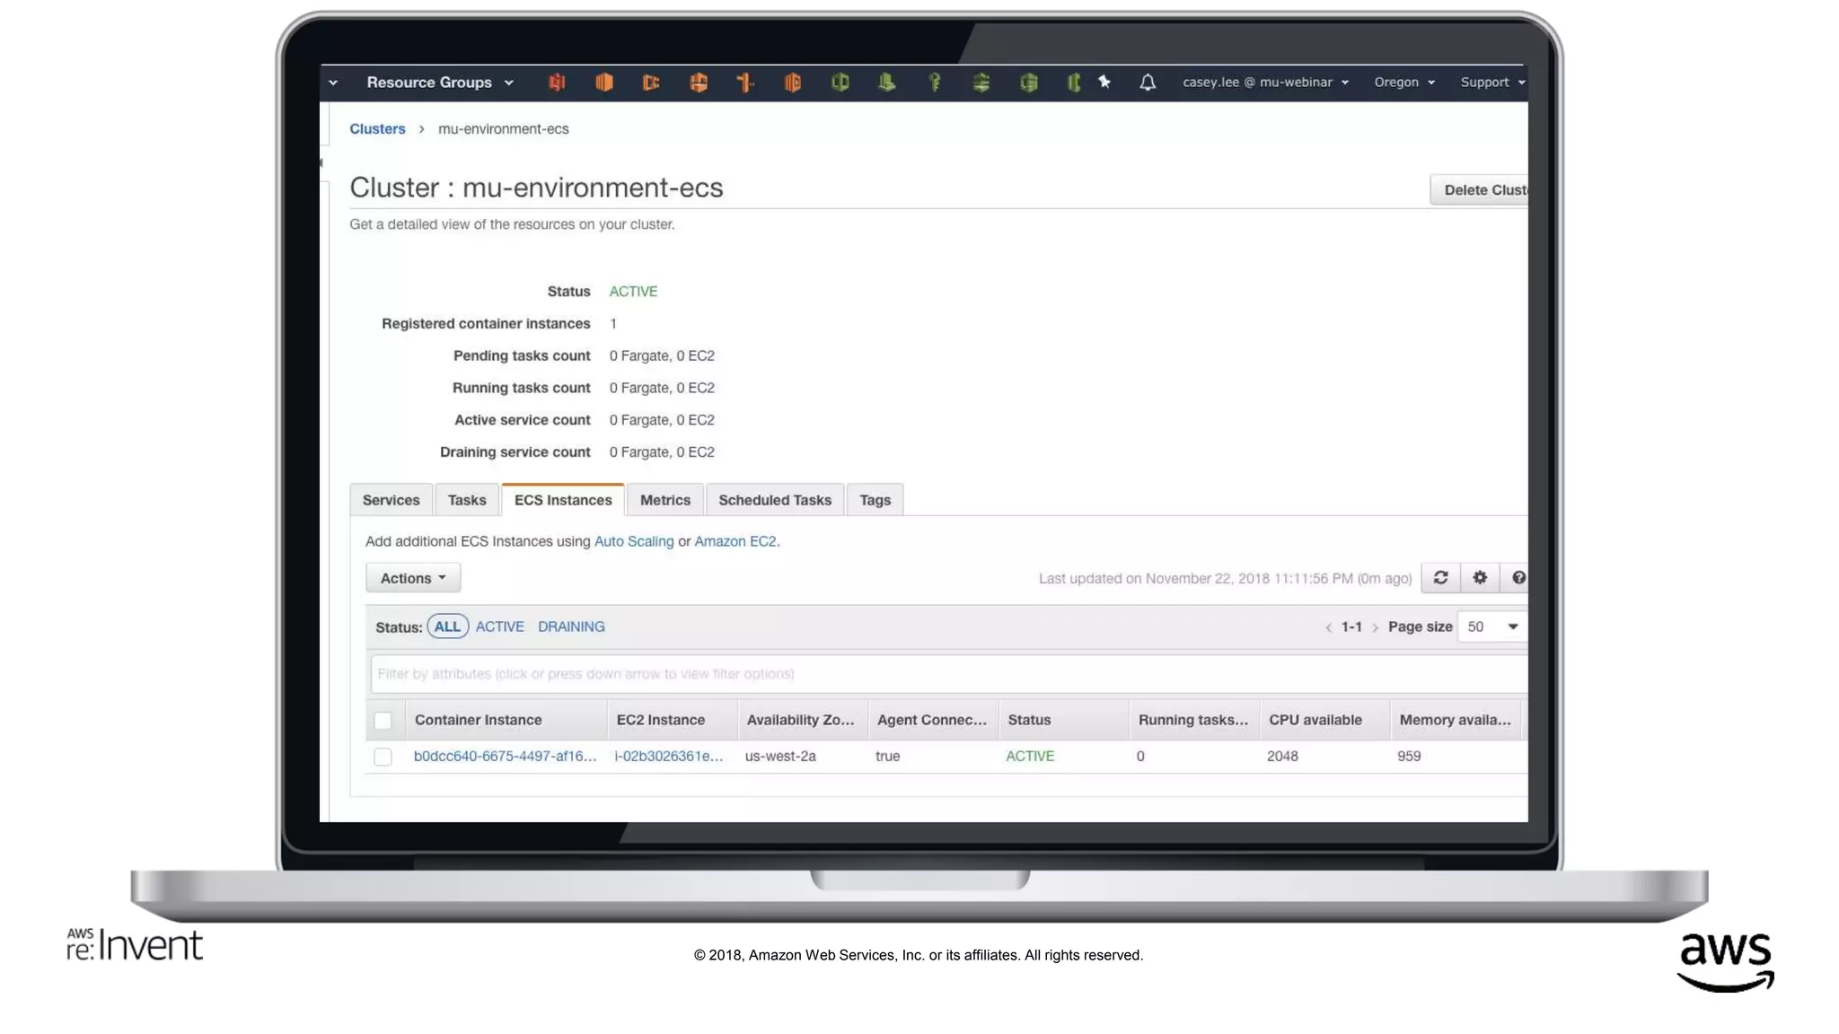The height and width of the screenshot is (1034, 1839).
Task: Click the green service shortcut icon left of the key icon
Action: coord(886,83)
